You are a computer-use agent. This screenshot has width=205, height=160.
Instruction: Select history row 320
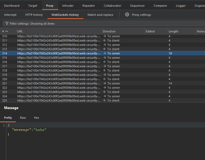pyautogui.click(x=102, y=79)
